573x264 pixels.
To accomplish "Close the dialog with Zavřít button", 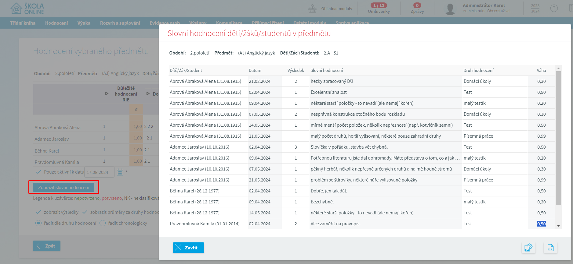I will (x=188, y=248).
